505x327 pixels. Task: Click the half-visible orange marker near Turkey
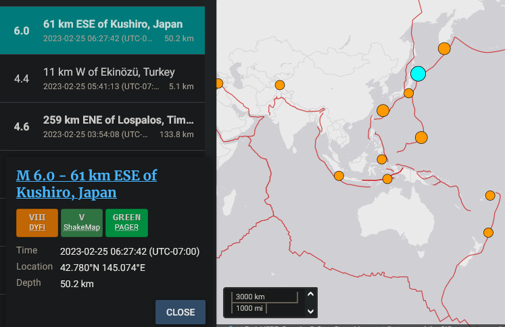click(219, 83)
